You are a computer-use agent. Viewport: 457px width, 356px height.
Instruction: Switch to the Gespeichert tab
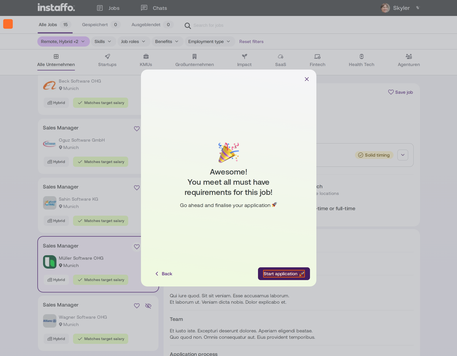click(101, 25)
